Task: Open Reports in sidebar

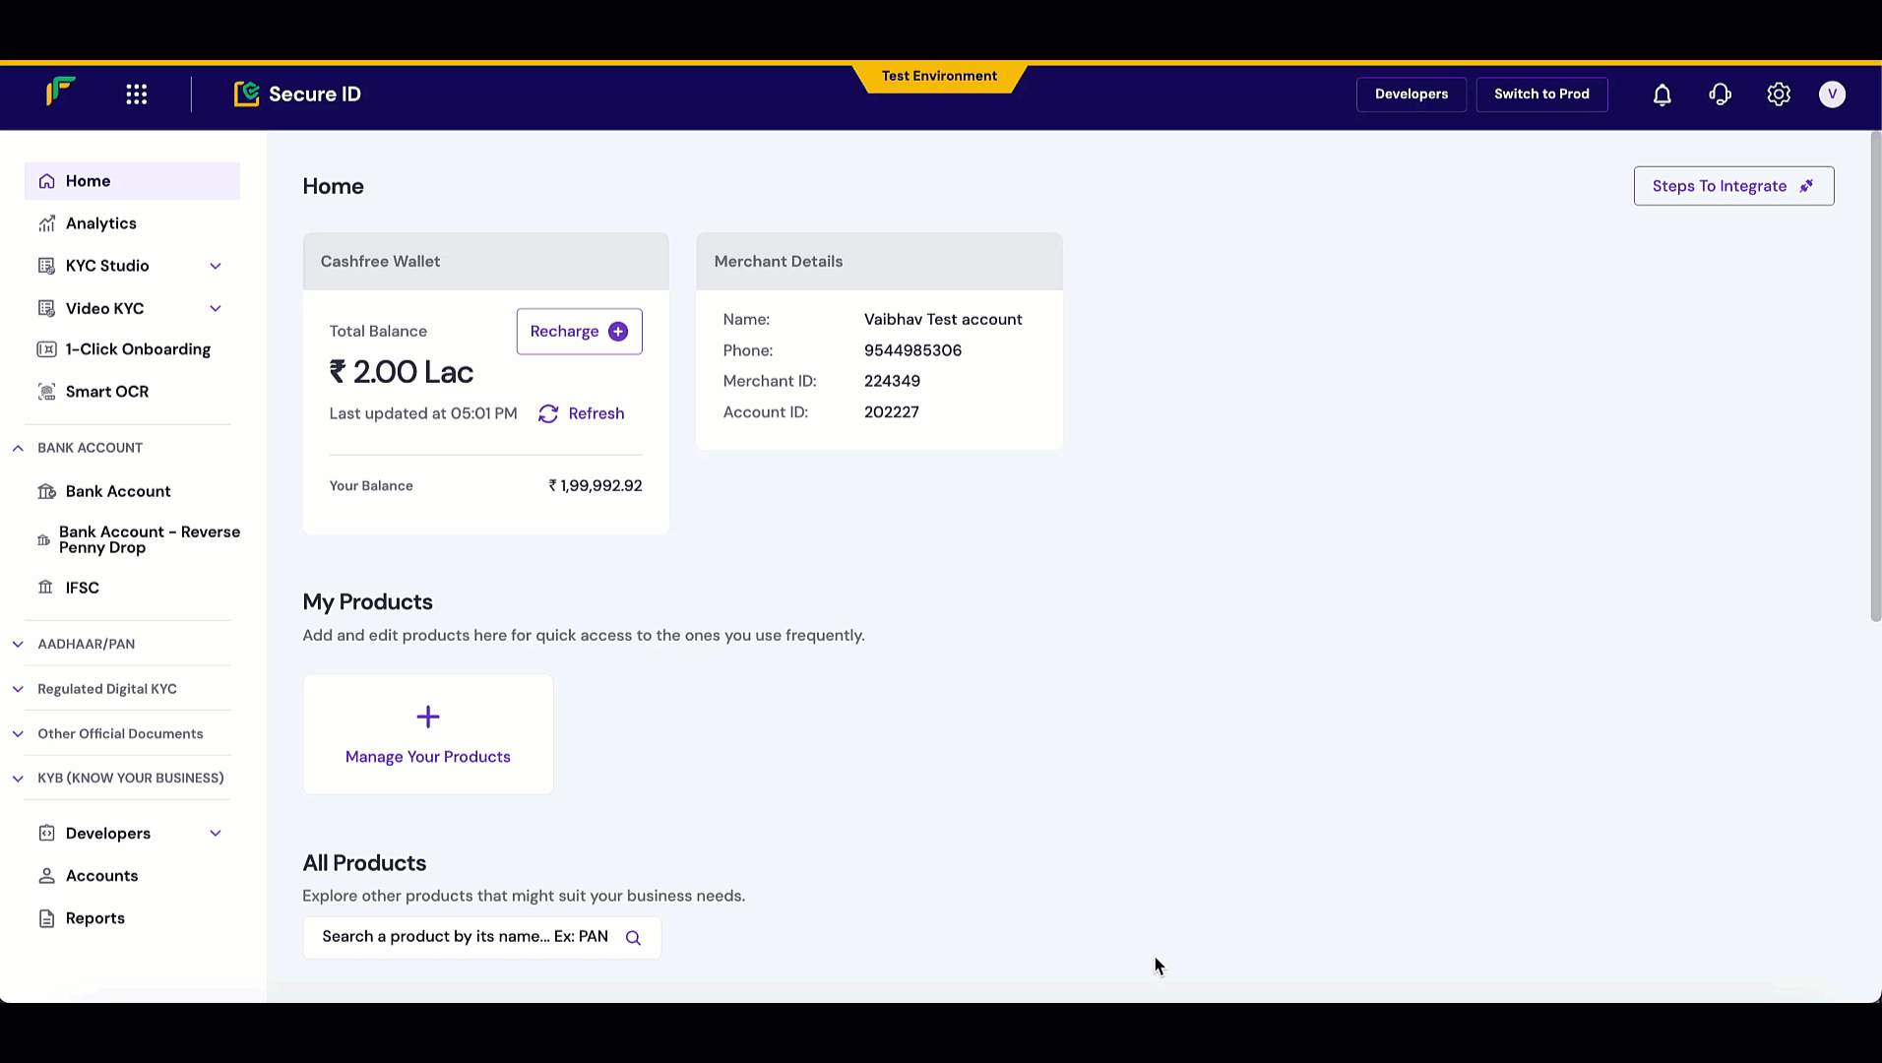Action: click(x=132, y=918)
